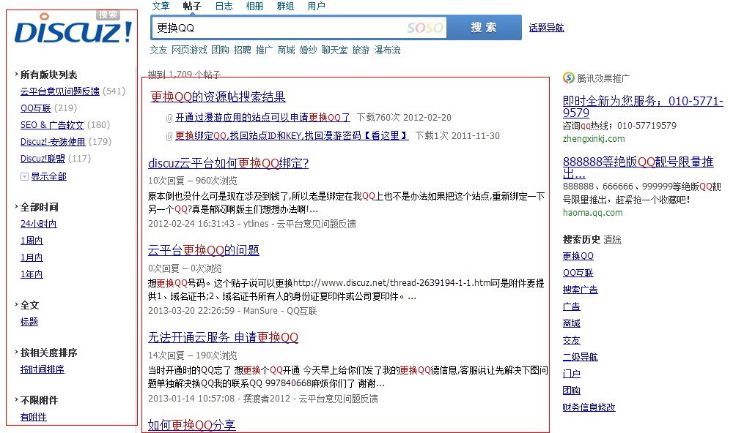Open the thread discuz云平台如何更换QQ绑定
This screenshot has width=755, height=433.
(228, 163)
